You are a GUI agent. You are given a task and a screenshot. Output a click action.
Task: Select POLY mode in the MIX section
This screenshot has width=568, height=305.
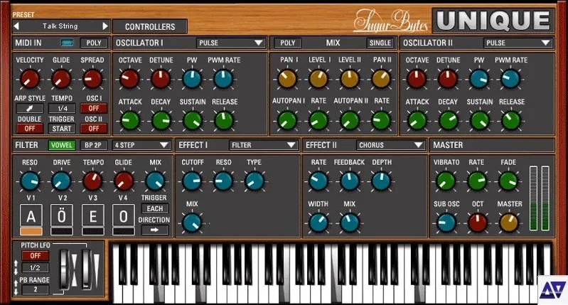(288, 43)
